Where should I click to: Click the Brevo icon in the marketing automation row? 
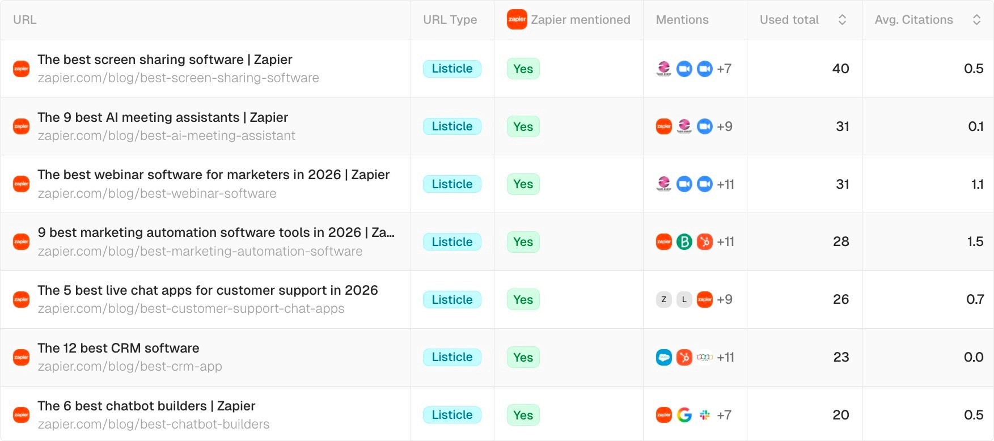click(684, 242)
